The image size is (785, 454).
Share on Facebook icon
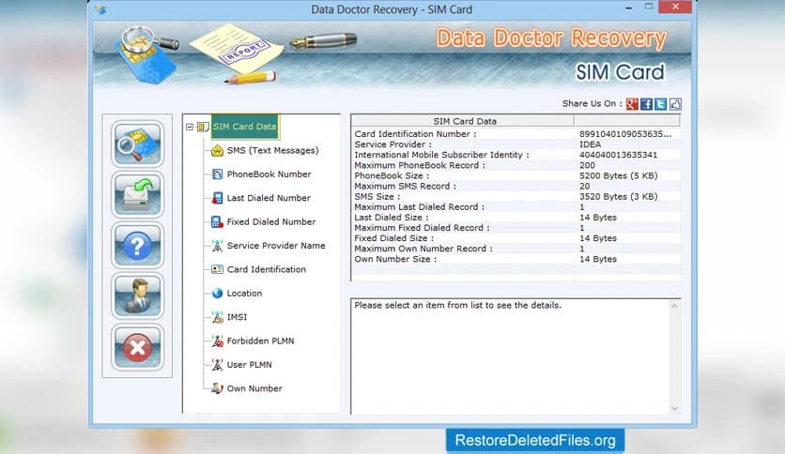point(646,104)
